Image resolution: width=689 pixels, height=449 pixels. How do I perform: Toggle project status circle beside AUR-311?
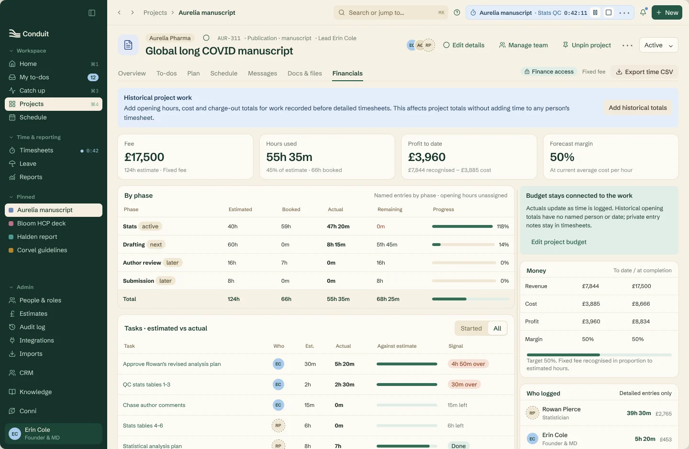206,38
